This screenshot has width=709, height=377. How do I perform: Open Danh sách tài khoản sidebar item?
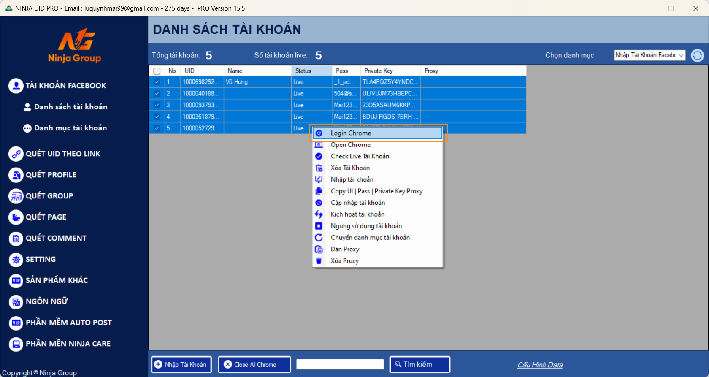click(x=70, y=107)
